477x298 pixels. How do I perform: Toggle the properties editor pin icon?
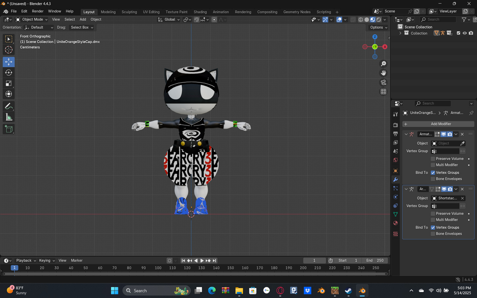point(471,113)
